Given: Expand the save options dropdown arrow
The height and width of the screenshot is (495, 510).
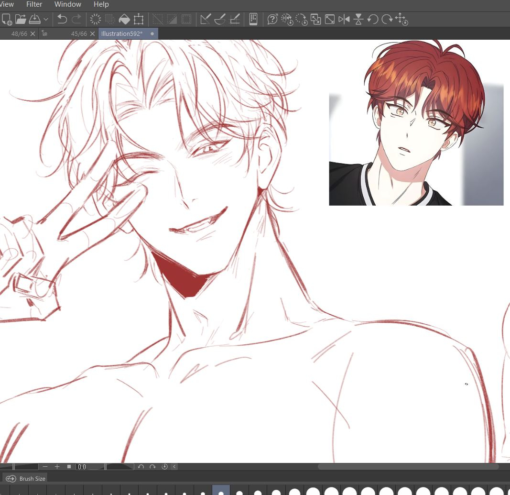Looking at the screenshot, I should click(x=46, y=20).
